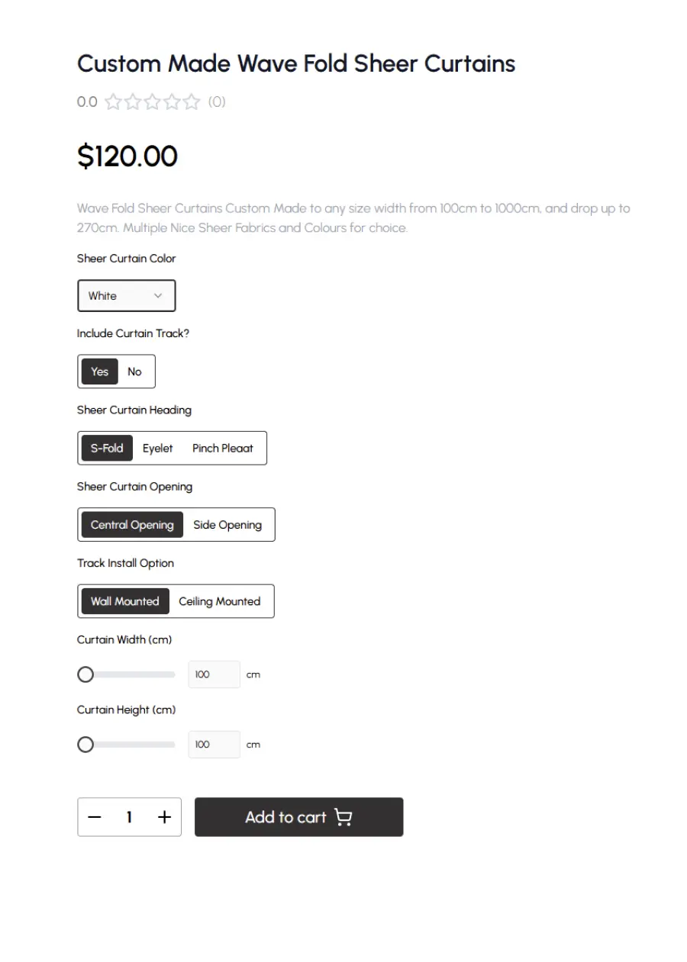The height and width of the screenshot is (962, 687).
Task: Click the fourth rating star
Action: coord(173,101)
